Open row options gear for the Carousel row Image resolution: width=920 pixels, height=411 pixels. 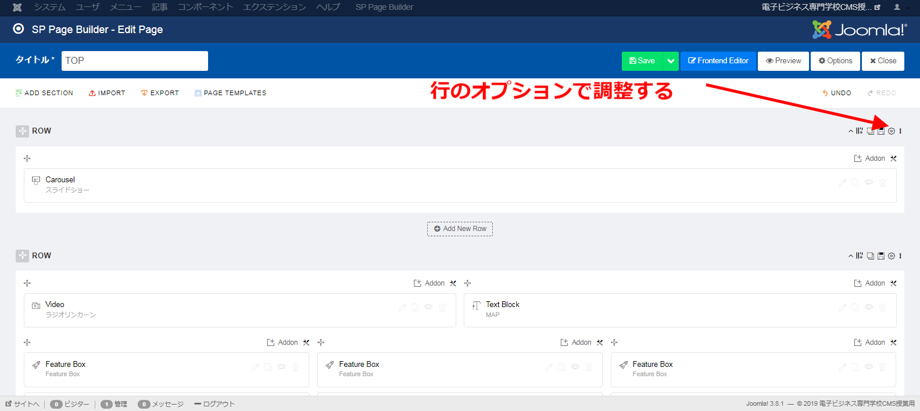891,131
